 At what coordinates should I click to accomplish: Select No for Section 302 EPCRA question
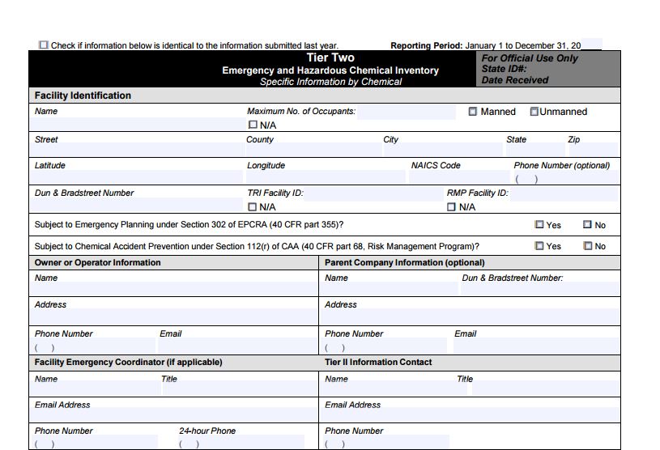588,224
